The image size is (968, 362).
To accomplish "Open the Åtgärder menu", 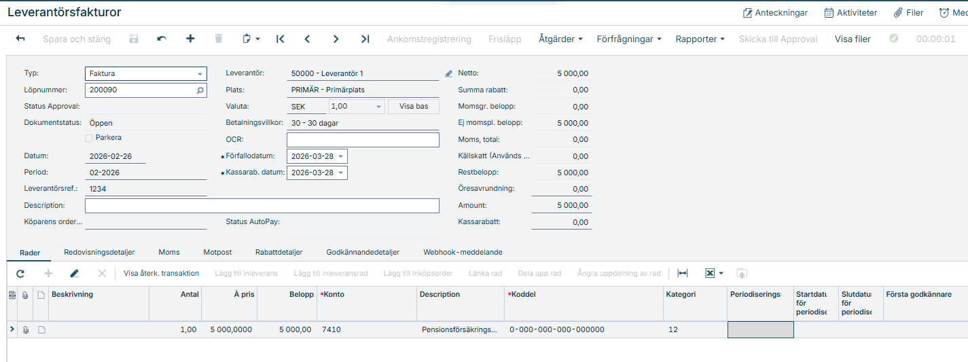I will pyautogui.click(x=560, y=39).
